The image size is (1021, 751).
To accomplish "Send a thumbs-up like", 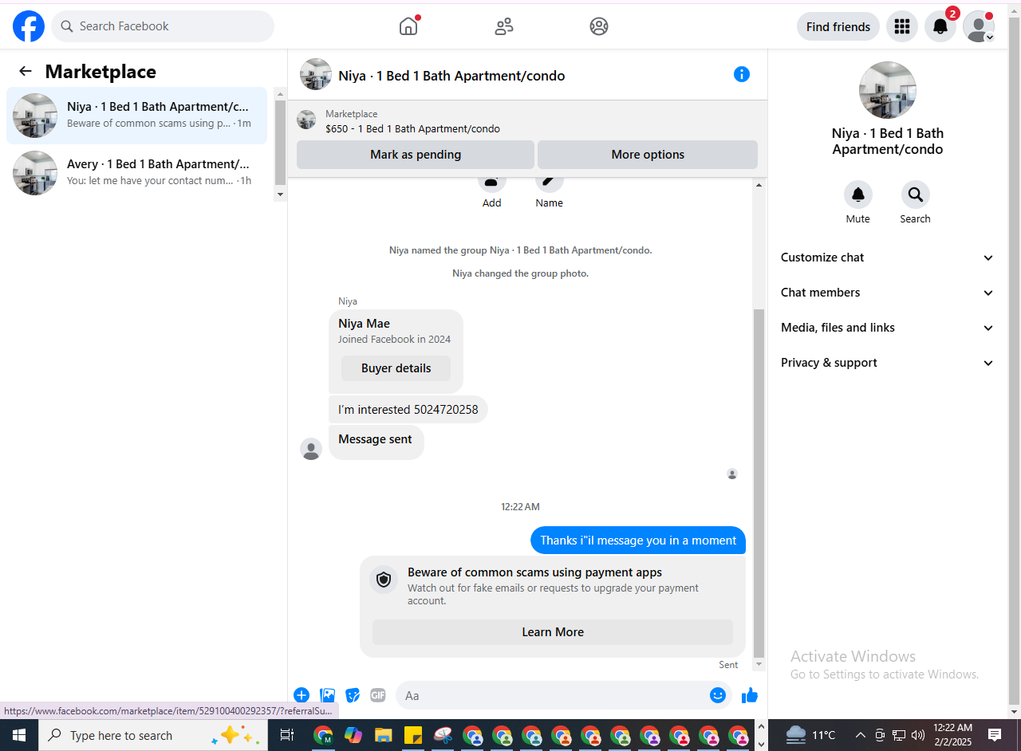I will coord(750,695).
